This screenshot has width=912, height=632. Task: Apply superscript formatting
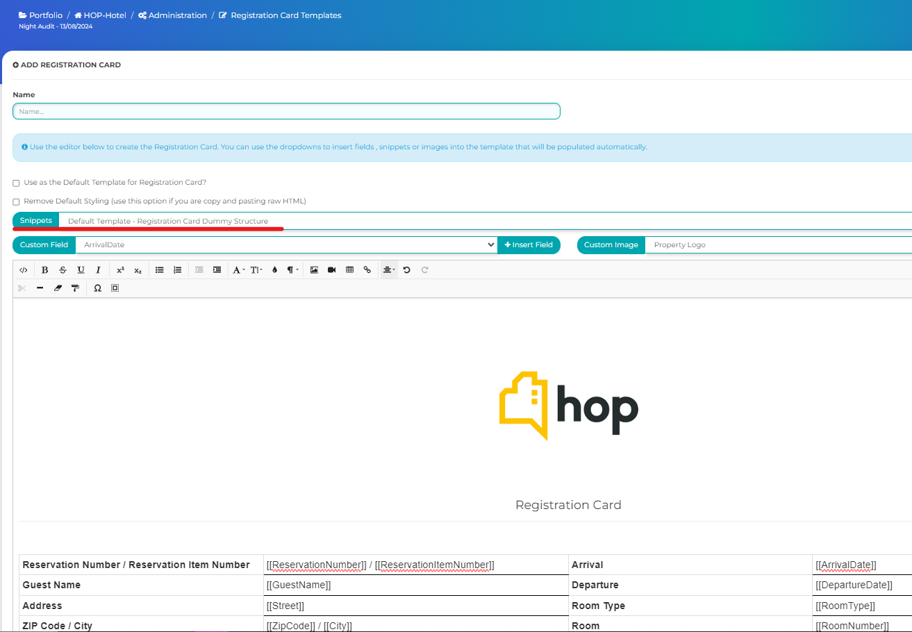(120, 269)
